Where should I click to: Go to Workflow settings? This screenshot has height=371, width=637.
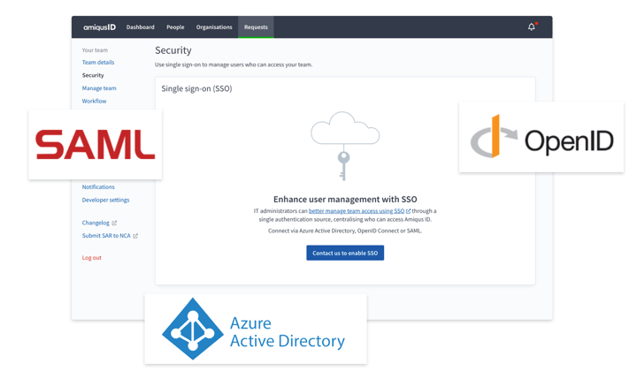point(95,102)
